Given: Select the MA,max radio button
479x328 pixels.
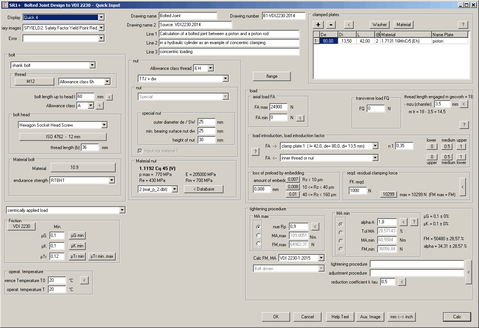Looking at the screenshot, I should (258, 235).
